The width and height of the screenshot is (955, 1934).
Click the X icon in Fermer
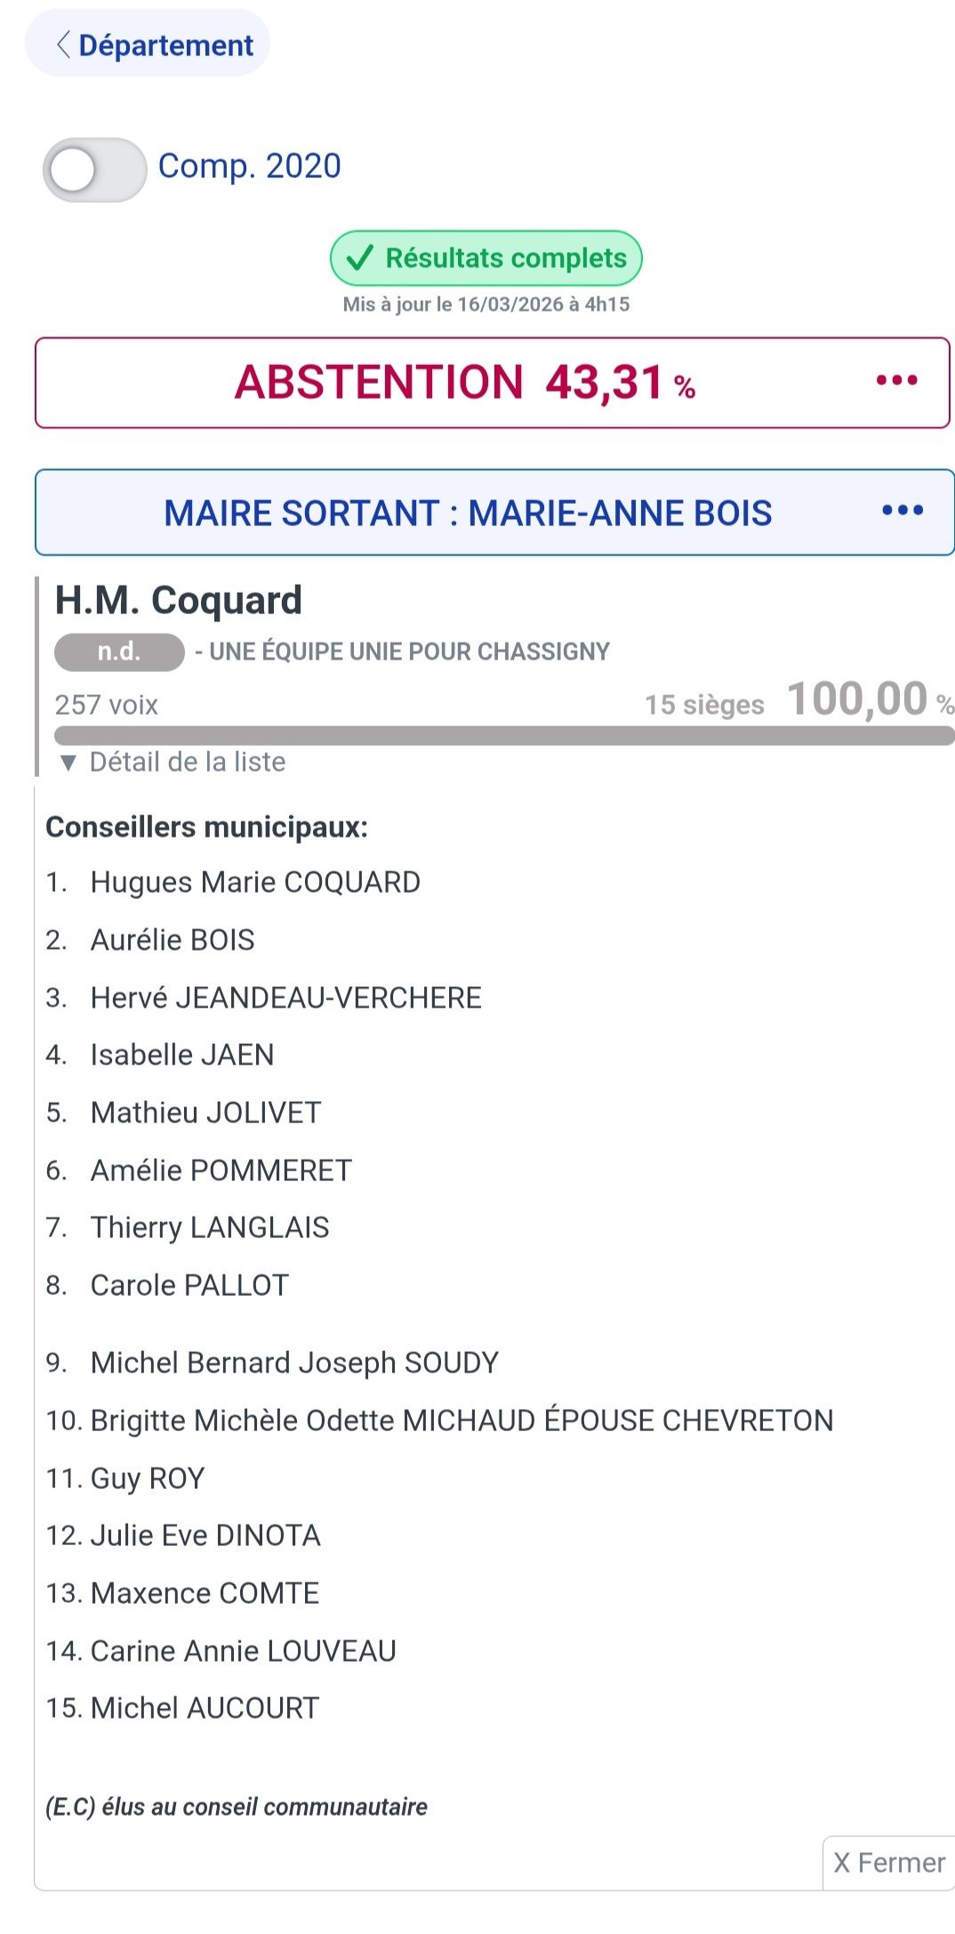841,1863
